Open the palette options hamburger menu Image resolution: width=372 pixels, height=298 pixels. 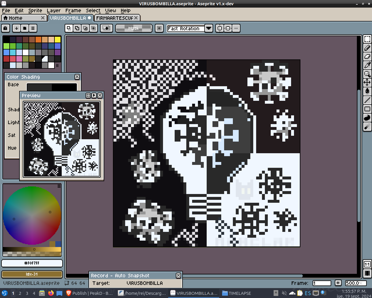(x=33, y=28)
